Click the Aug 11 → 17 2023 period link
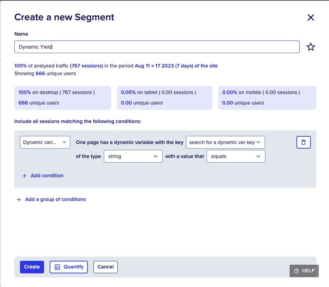This screenshot has width=329, height=287. click(x=154, y=66)
